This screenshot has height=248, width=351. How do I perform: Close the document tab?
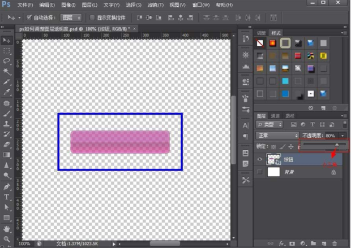pos(134,29)
